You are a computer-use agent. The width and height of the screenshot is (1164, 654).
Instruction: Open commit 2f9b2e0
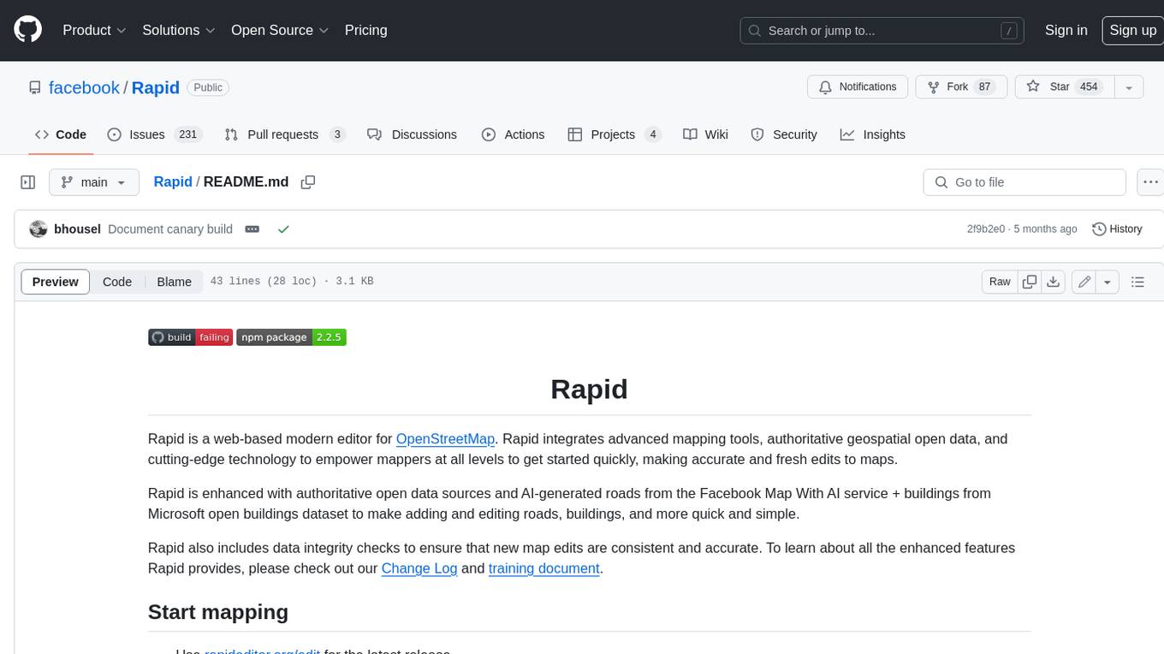pos(986,229)
